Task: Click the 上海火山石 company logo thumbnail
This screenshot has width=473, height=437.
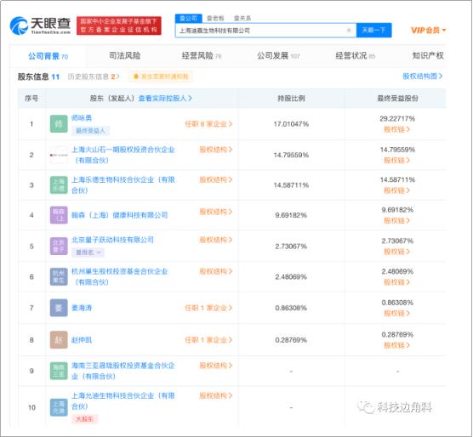Action: point(59,155)
